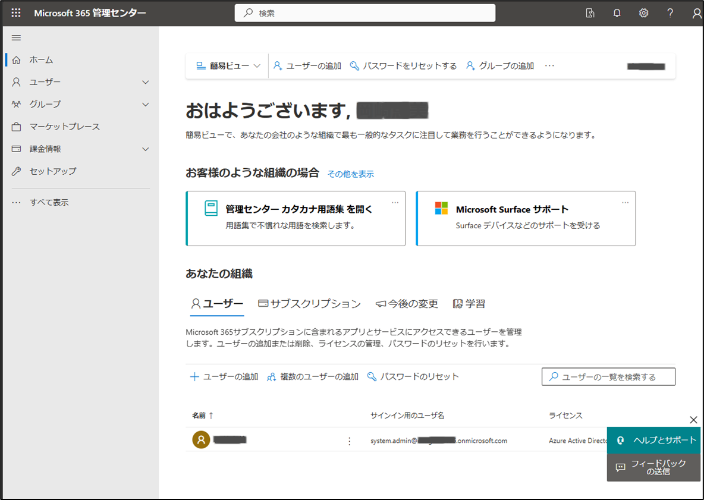Click グループの追加 in top toolbar

[499, 66]
